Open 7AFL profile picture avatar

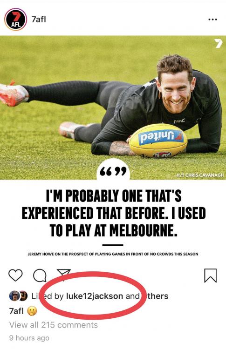tap(15, 20)
